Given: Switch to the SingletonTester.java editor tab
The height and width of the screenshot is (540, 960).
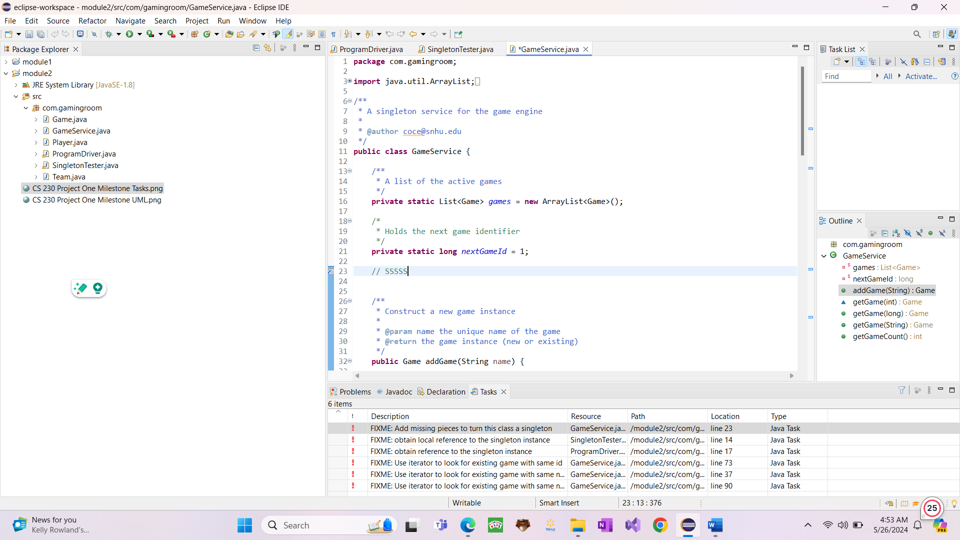Looking at the screenshot, I should tap(459, 49).
